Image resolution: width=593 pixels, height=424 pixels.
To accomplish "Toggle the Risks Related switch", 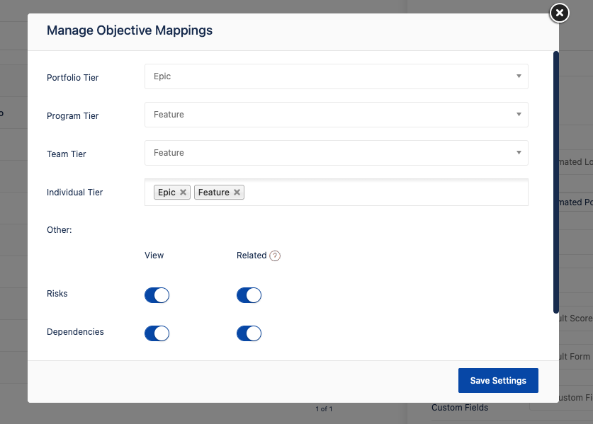I will [x=249, y=295].
